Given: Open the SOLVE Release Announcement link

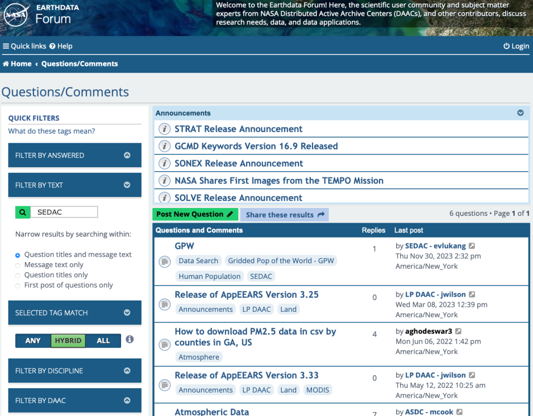Looking at the screenshot, I should (x=238, y=197).
